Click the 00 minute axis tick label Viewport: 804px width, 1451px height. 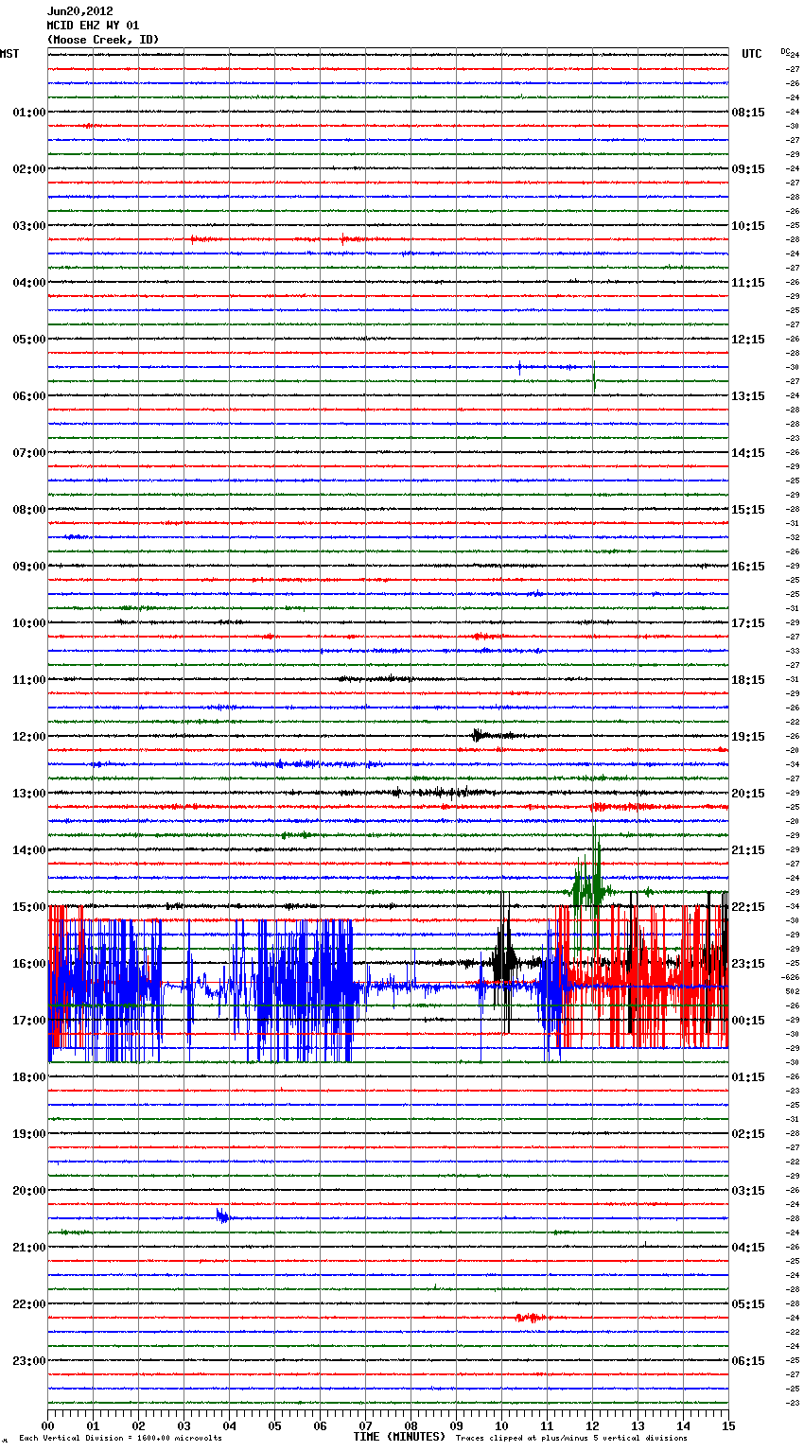(x=48, y=1425)
